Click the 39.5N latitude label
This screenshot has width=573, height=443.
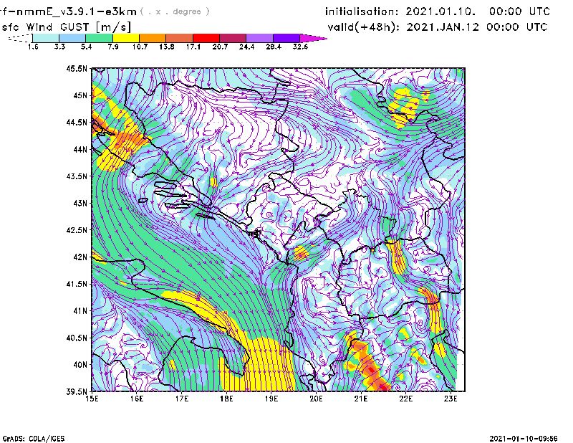[77, 392]
